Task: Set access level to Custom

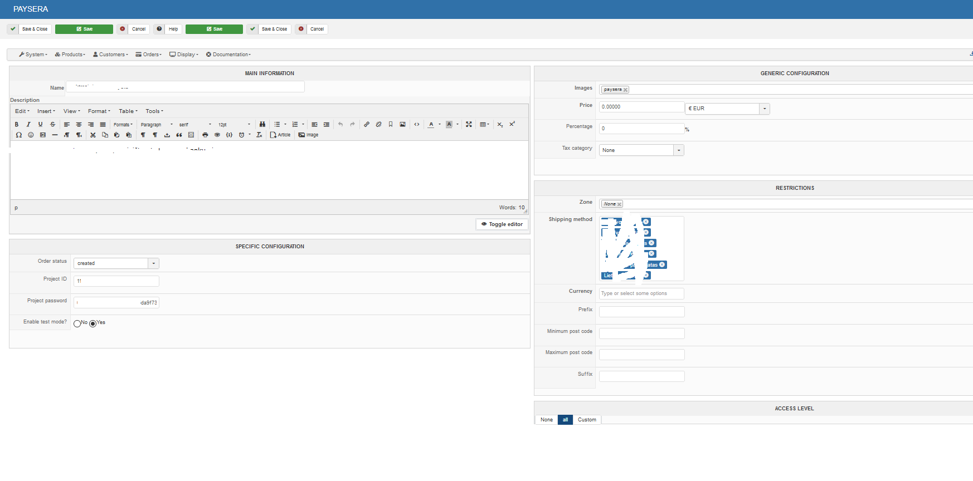Action: [x=587, y=420]
